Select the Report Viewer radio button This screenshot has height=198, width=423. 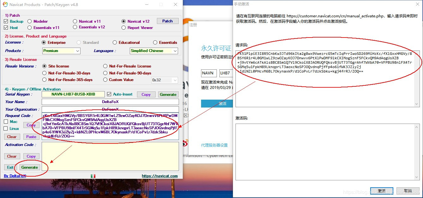tap(124, 28)
